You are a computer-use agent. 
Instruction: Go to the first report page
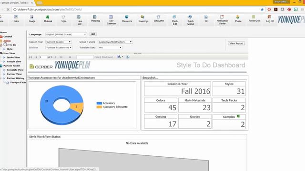click(x=30, y=57)
